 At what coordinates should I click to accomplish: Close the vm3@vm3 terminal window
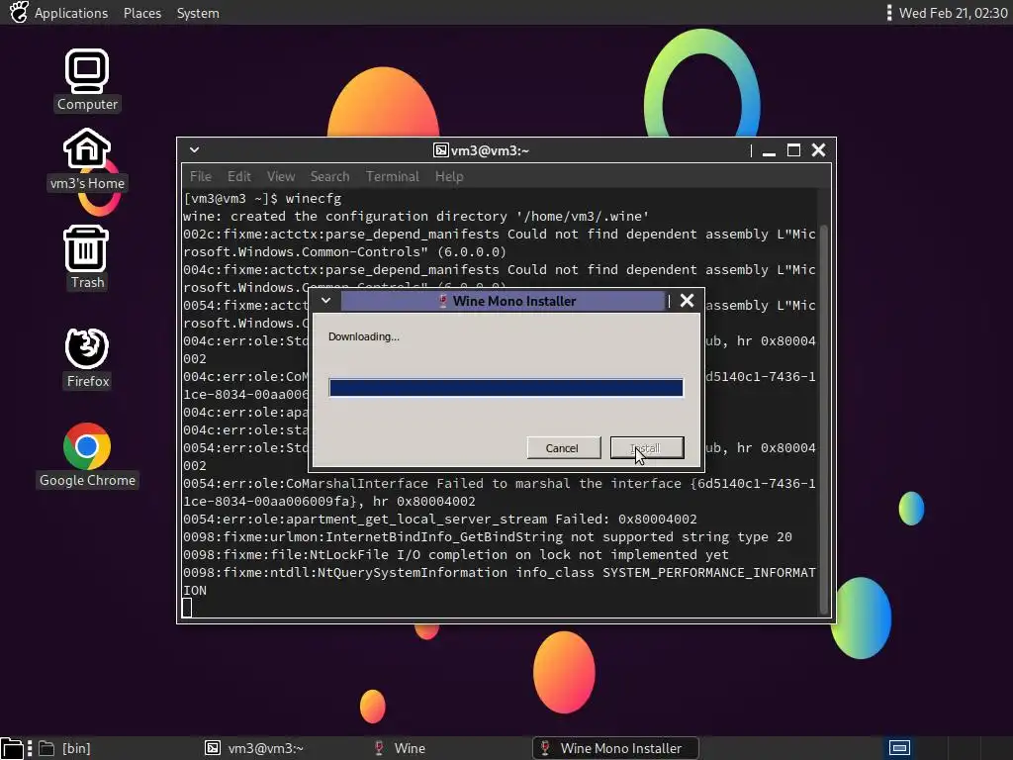(x=818, y=150)
